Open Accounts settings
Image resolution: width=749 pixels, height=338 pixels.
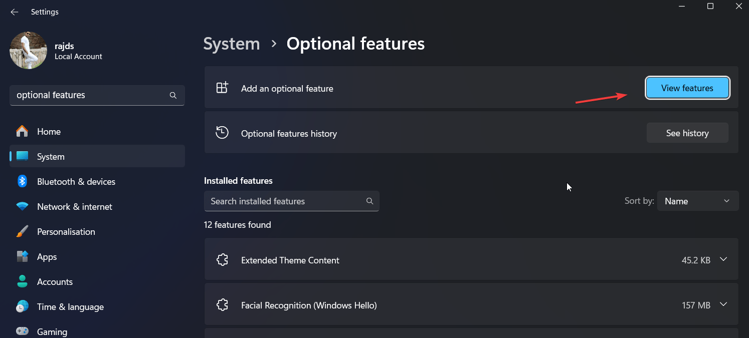pyautogui.click(x=55, y=281)
